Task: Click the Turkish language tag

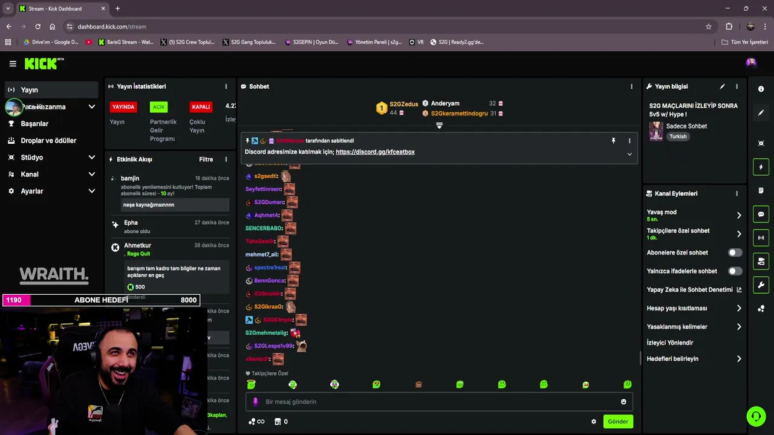Action: 678,137
